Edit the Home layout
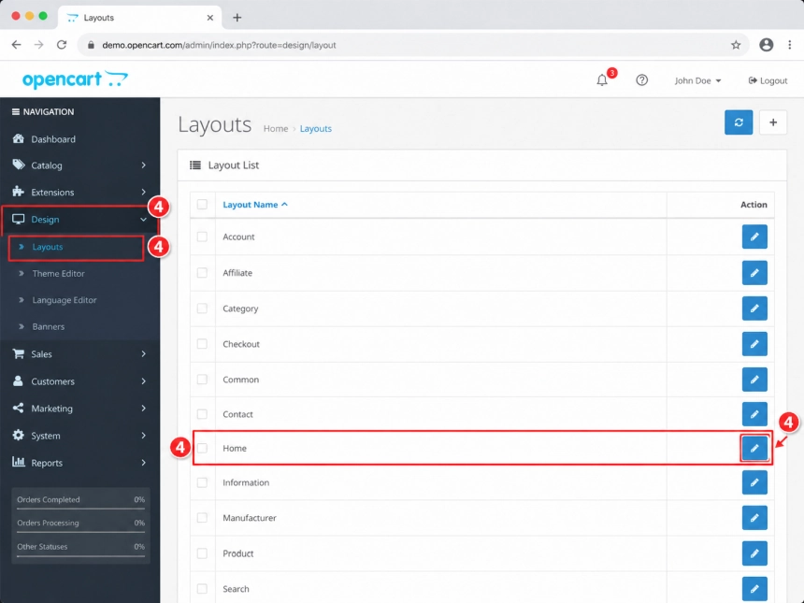The width and height of the screenshot is (804, 603). 754,448
